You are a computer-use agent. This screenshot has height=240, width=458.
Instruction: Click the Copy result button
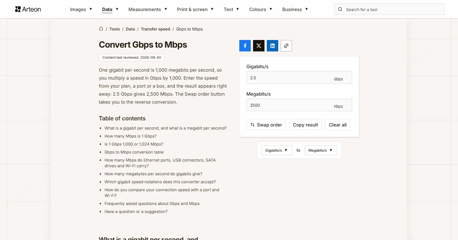[x=305, y=125]
